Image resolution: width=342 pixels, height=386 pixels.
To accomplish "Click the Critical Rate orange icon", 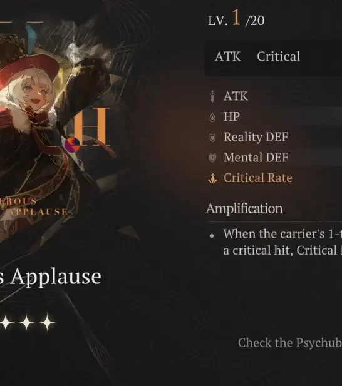I will [x=212, y=178].
